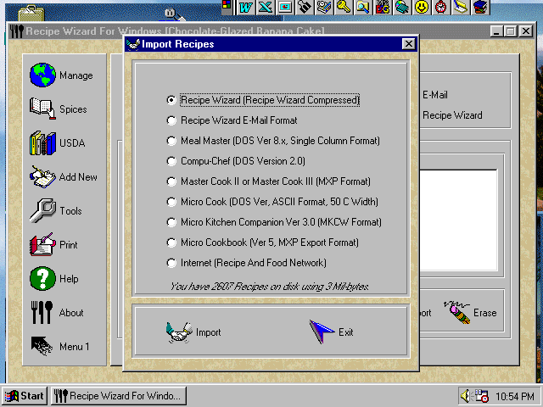Screen dimensions: 543x407
Task: Maximize the Recipe Wizard main window
Action: 511,31
